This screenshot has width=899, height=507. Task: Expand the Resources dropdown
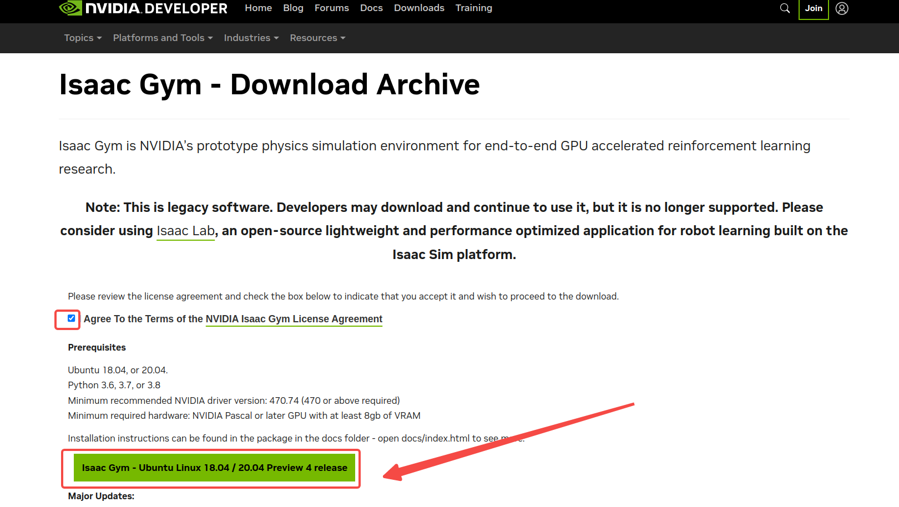point(318,38)
